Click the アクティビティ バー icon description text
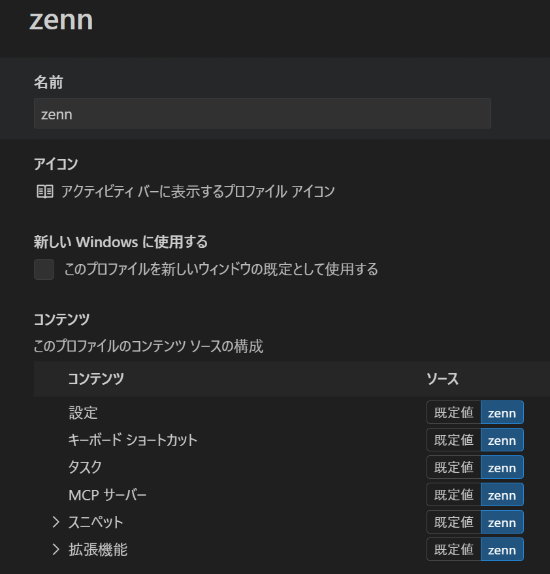The image size is (550, 574). point(198,192)
